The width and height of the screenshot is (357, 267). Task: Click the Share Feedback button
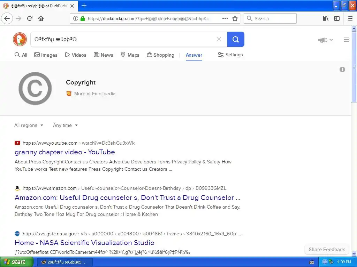click(327, 249)
